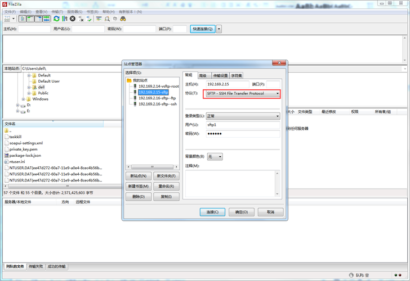Click the dell user folder icon
This screenshot has width=410, height=281.
pyautogui.click(x=34, y=87)
